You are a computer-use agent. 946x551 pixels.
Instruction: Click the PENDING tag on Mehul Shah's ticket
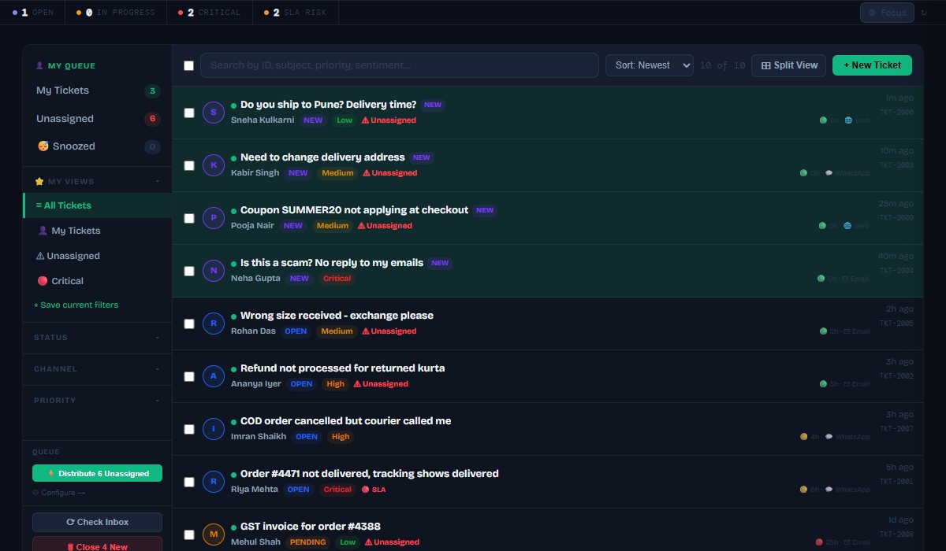[307, 542]
